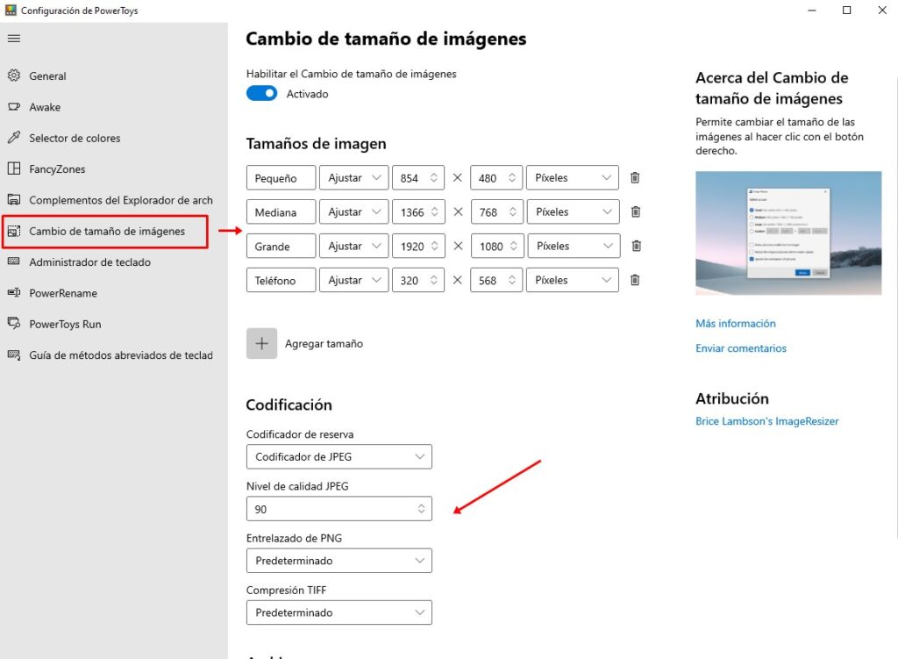The width and height of the screenshot is (898, 659).
Task: Click Agregar tamaño label
Action: point(324,343)
